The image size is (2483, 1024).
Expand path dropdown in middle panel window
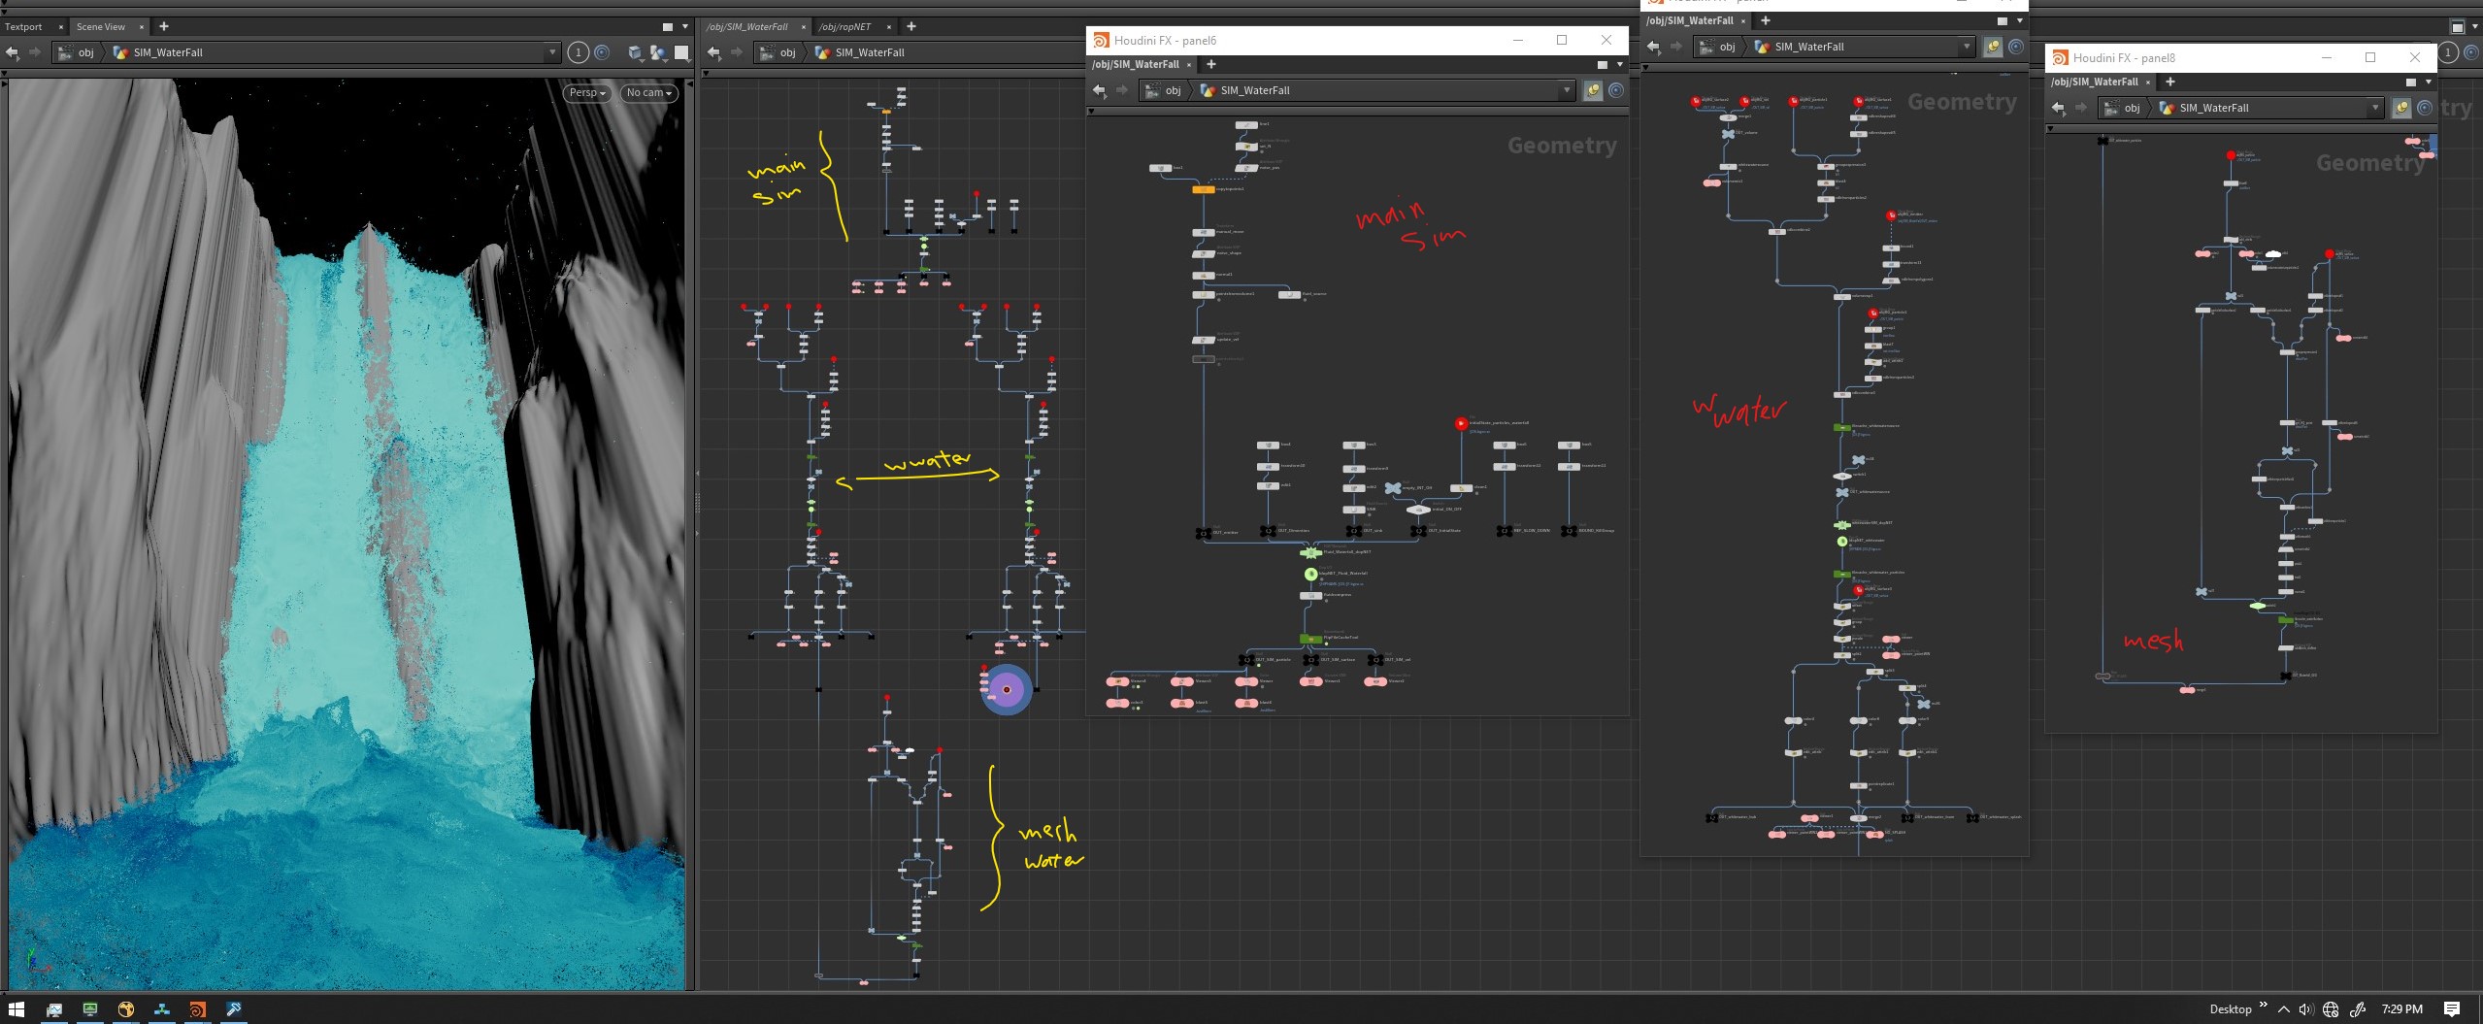coord(1967,47)
